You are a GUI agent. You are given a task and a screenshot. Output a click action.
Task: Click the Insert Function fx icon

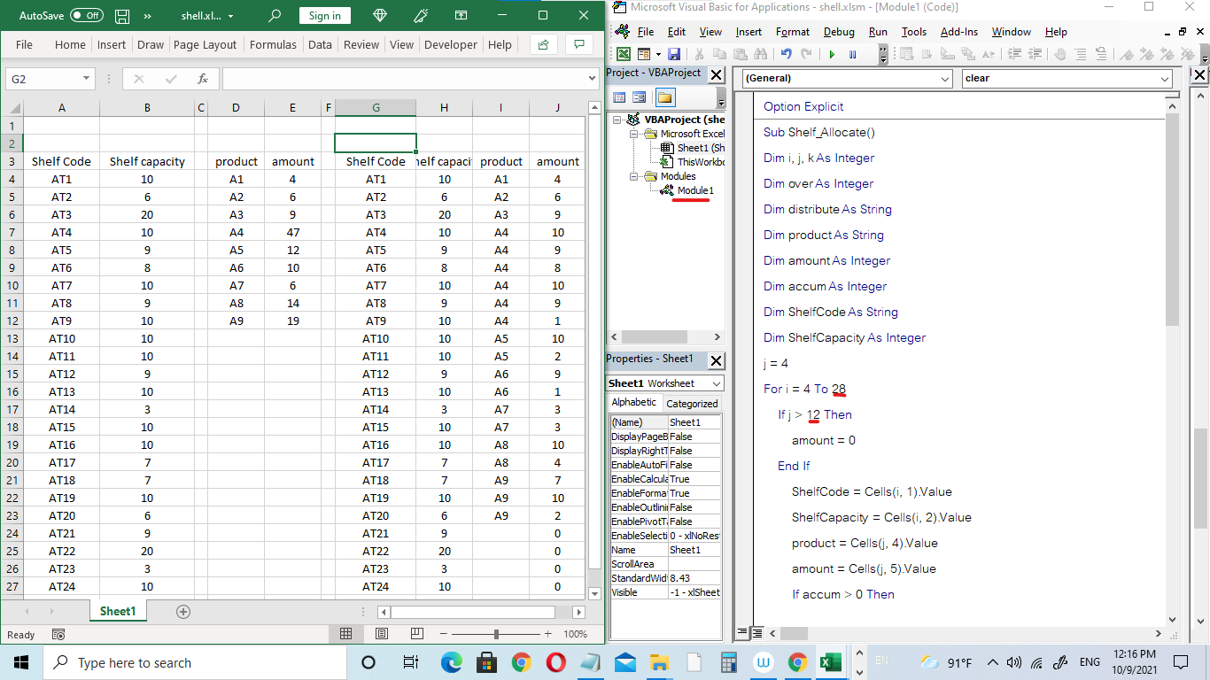pos(202,79)
